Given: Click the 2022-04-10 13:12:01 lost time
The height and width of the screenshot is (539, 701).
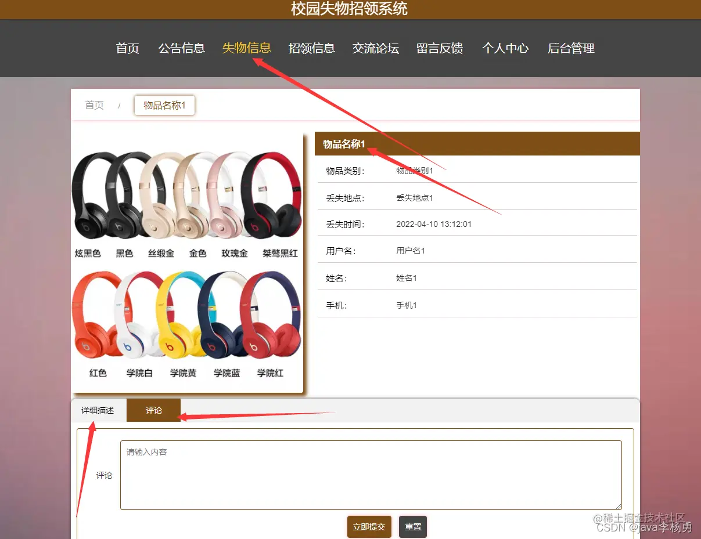Looking at the screenshot, I should pos(434,224).
